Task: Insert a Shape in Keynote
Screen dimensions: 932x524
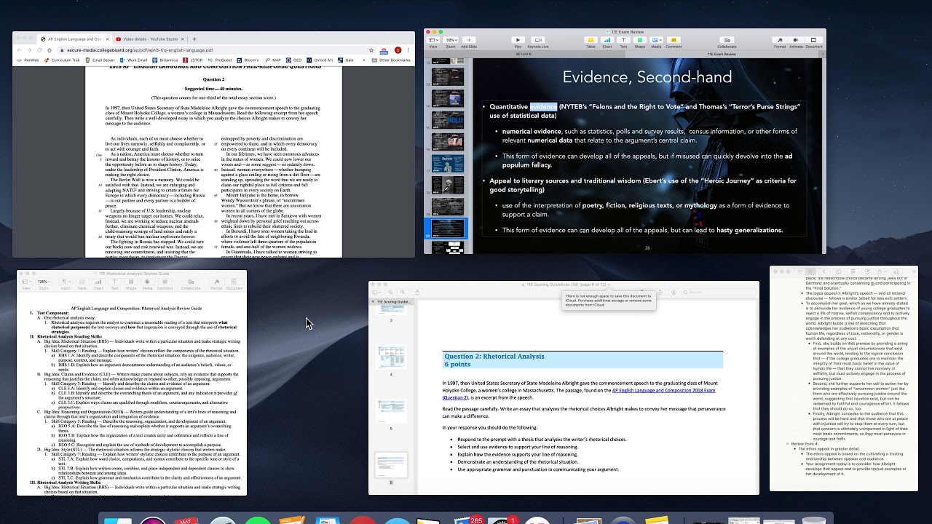Action: pos(639,41)
